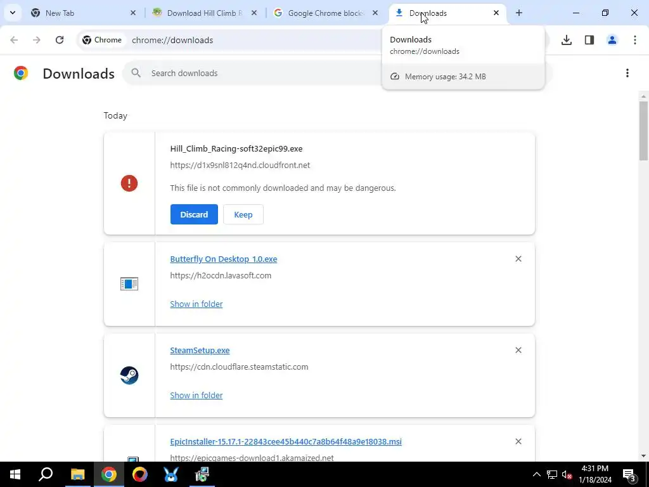The width and height of the screenshot is (649, 487).
Task: Remove Butterfly On Desktop from list
Action: (518, 259)
